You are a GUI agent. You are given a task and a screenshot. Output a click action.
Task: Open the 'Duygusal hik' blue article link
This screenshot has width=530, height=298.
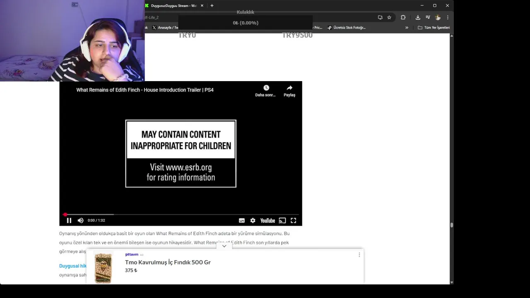(73, 266)
